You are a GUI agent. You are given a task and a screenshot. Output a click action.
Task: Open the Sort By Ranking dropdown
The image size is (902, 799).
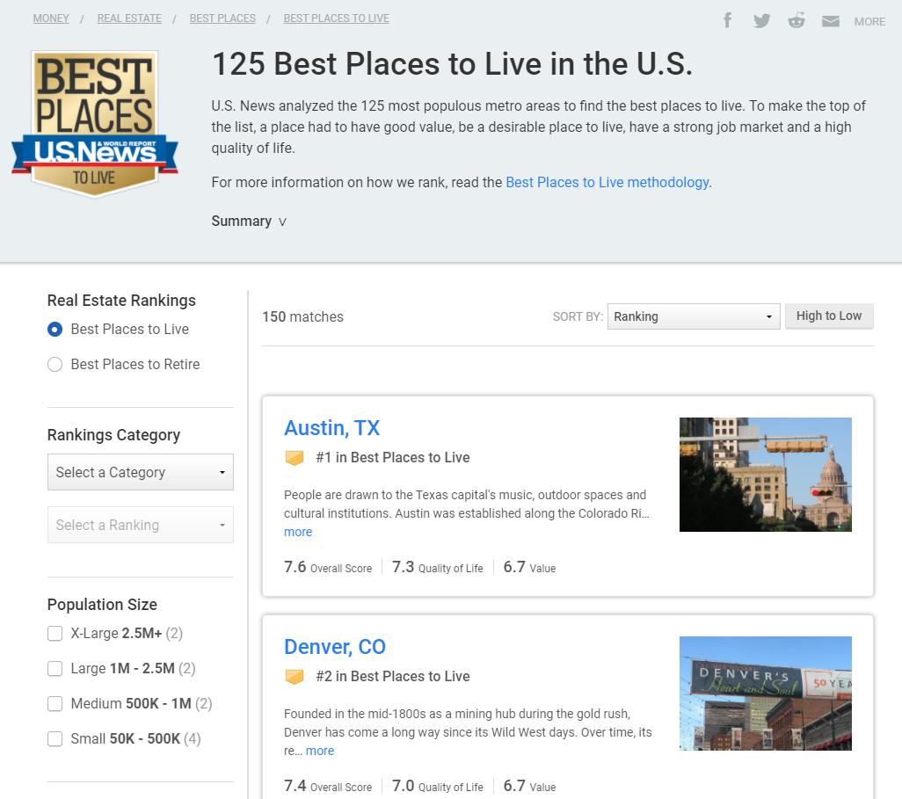click(x=694, y=316)
